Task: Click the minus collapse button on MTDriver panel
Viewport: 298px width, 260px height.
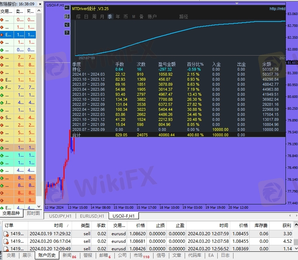Action: click(67, 8)
